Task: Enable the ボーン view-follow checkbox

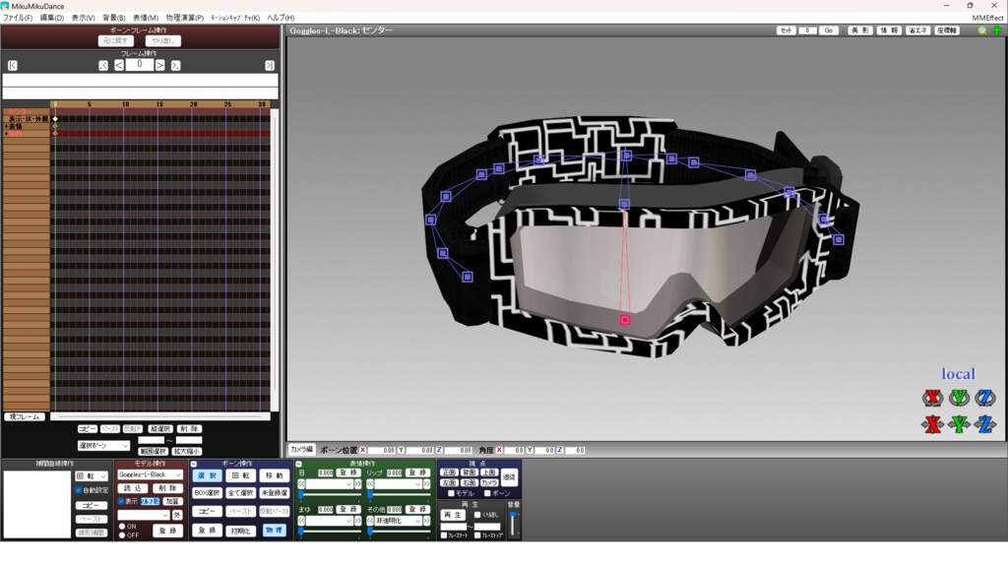Action: [487, 493]
